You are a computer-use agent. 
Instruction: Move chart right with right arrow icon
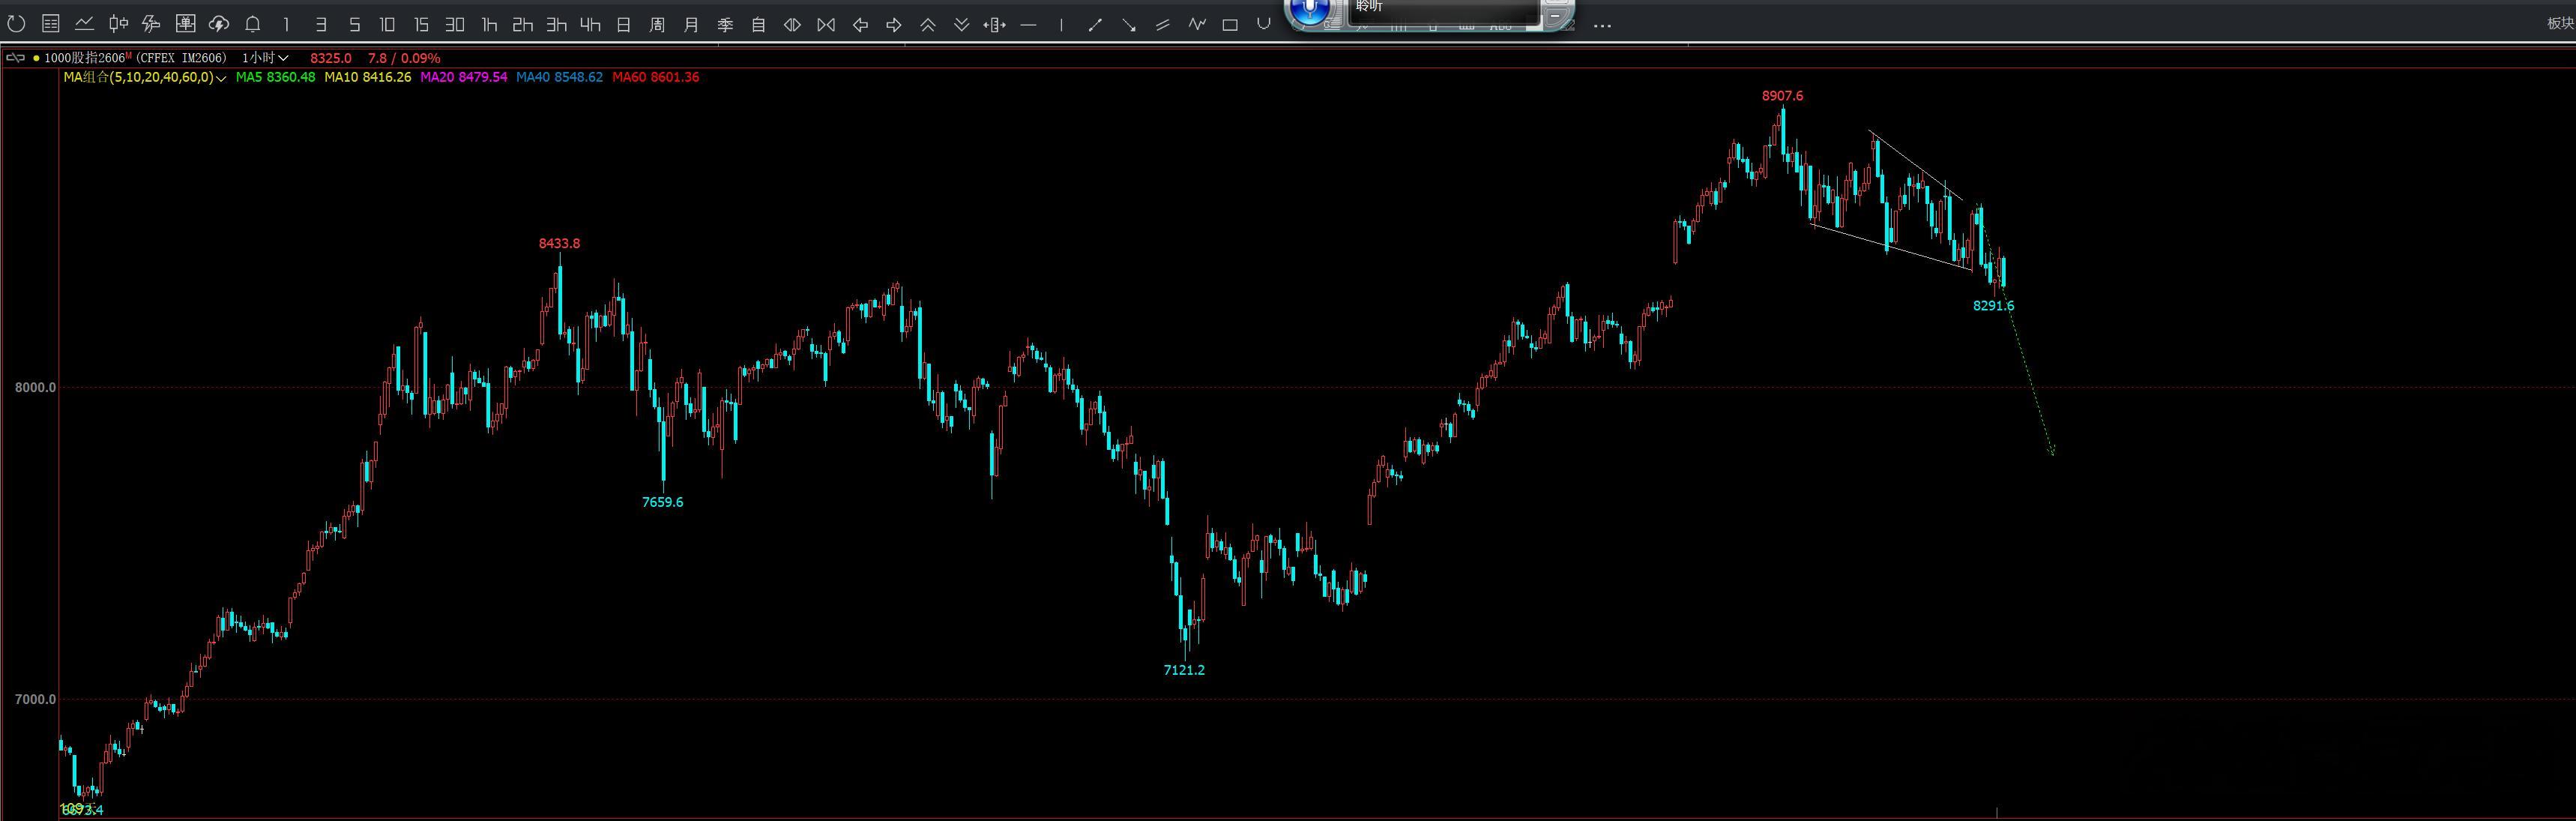click(894, 25)
